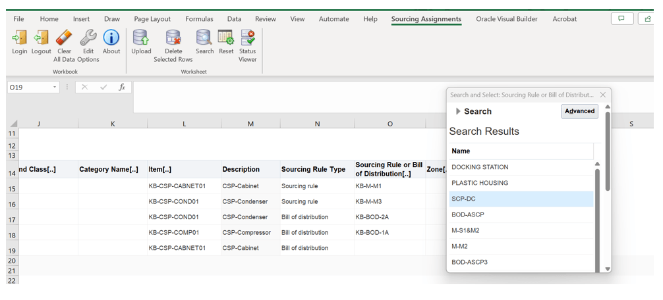Open the About info icon
Screen dimensions: 663x300
click(x=111, y=37)
